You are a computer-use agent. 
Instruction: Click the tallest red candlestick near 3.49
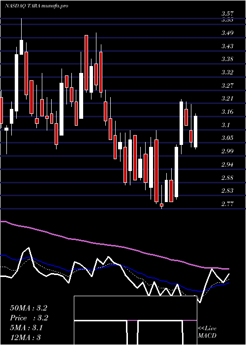tap(86, 63)
